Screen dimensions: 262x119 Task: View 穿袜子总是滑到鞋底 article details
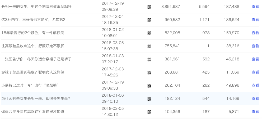pyautogui.click(x=255, y=72)
